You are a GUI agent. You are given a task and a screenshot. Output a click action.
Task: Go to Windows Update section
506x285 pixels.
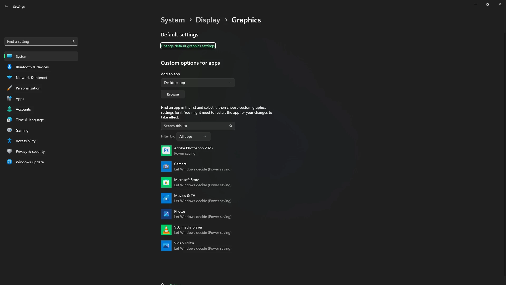pyautogui.click(x=30, y=162)
